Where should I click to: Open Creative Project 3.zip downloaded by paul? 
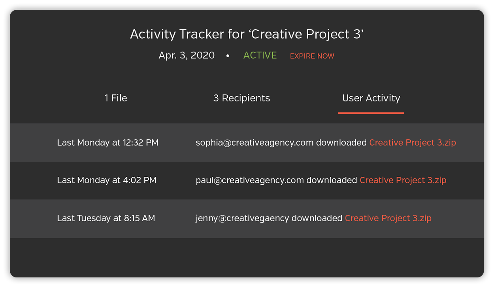(403, 180)
